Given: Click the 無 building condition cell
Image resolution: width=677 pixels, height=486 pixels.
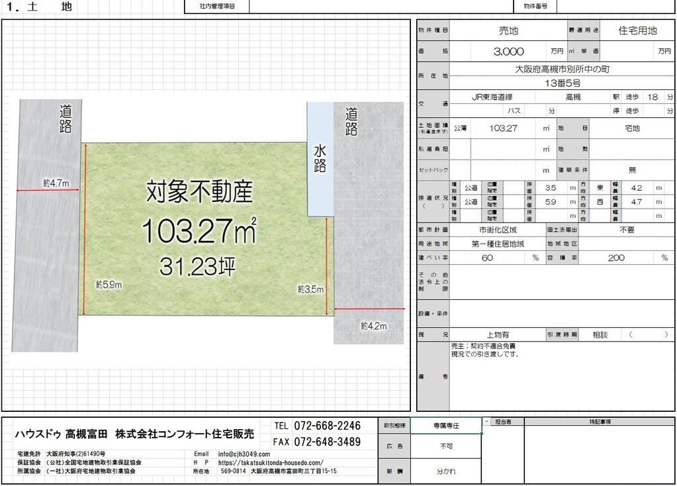Looking at the screenshot, I should [x=631, y=170].
